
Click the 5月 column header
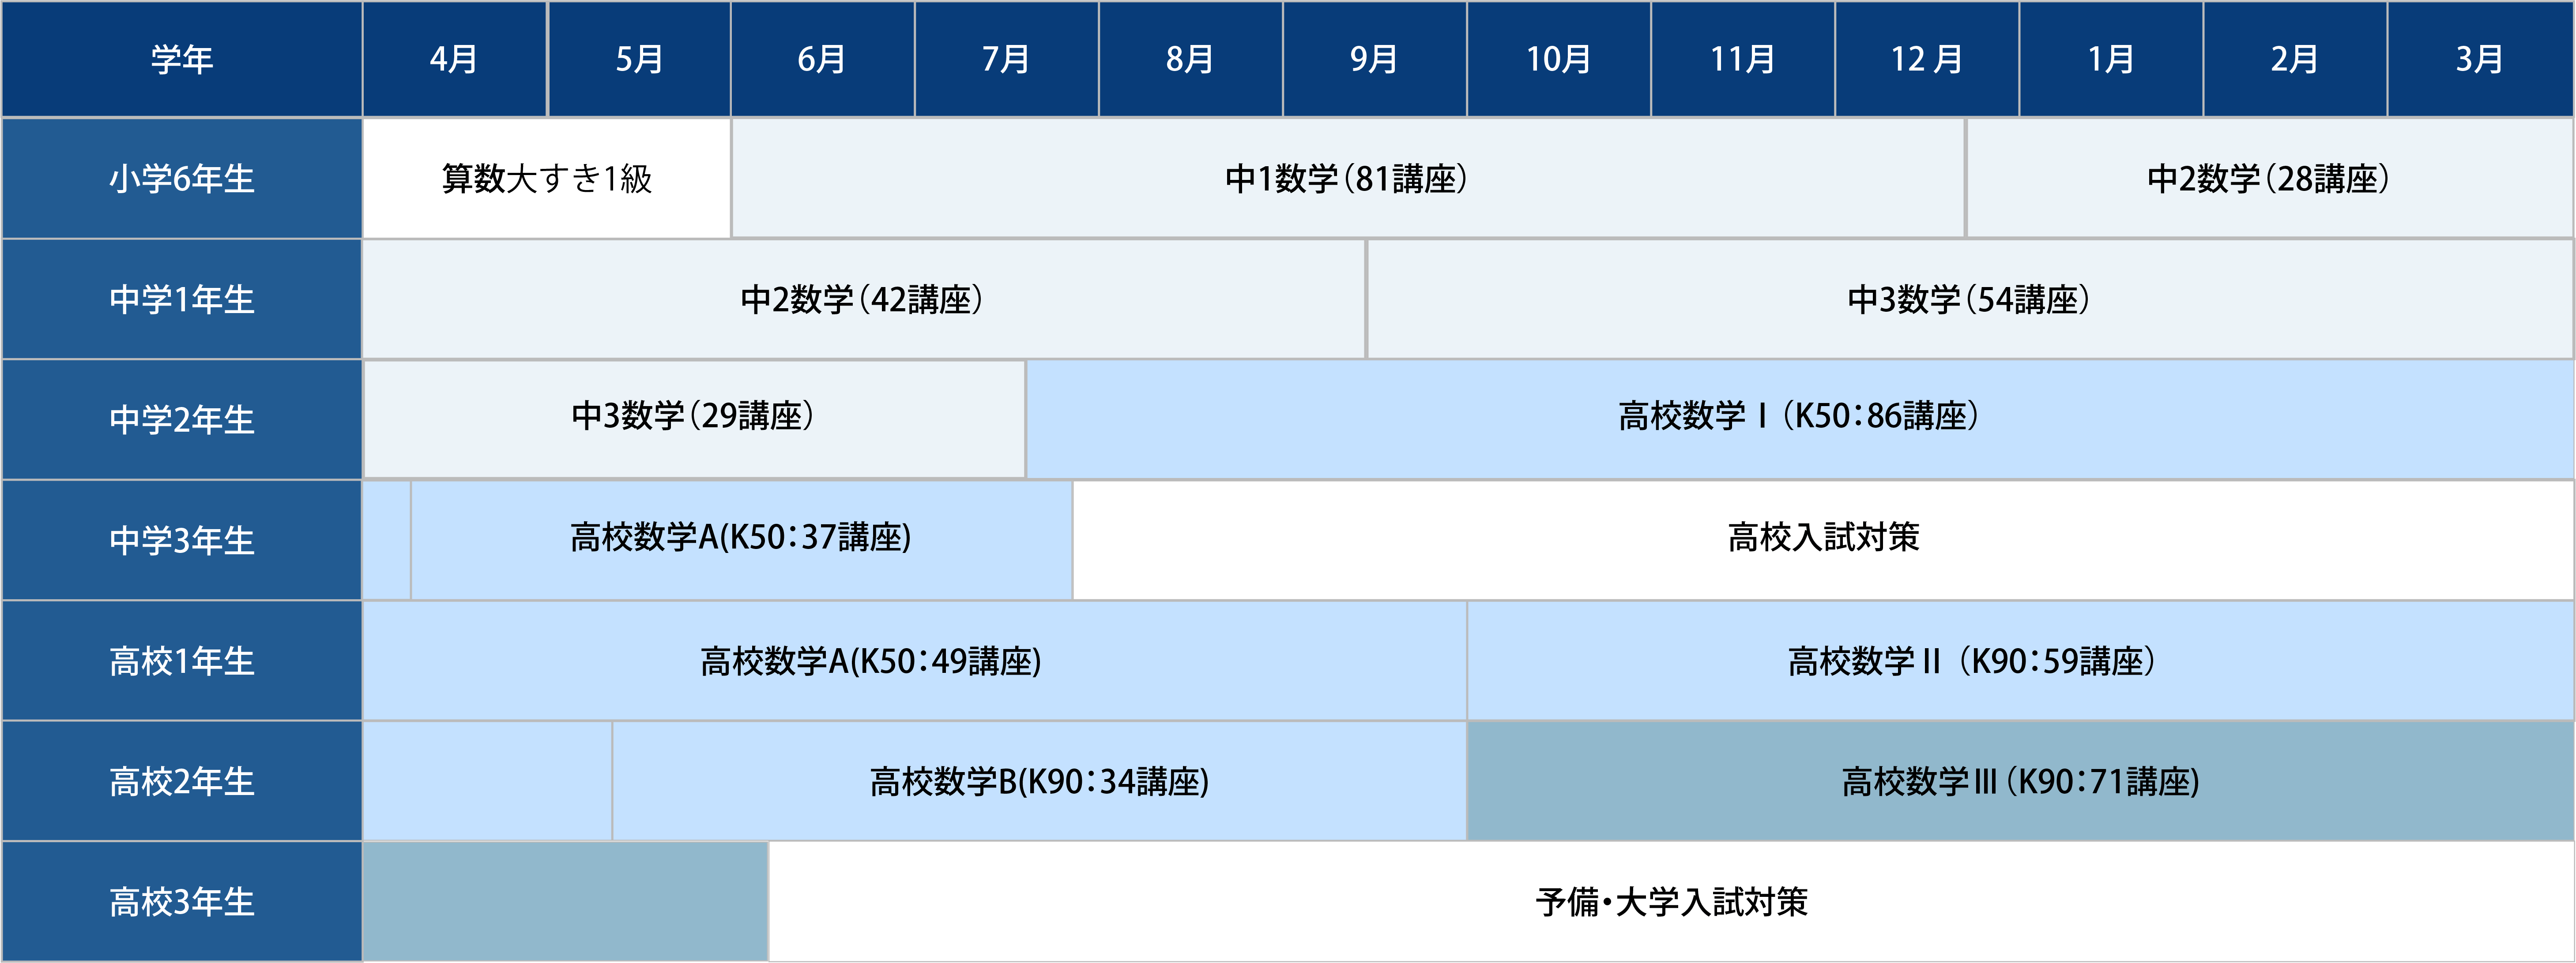639,59
